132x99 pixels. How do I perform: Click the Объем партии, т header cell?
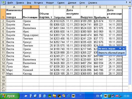pos(46,14)
